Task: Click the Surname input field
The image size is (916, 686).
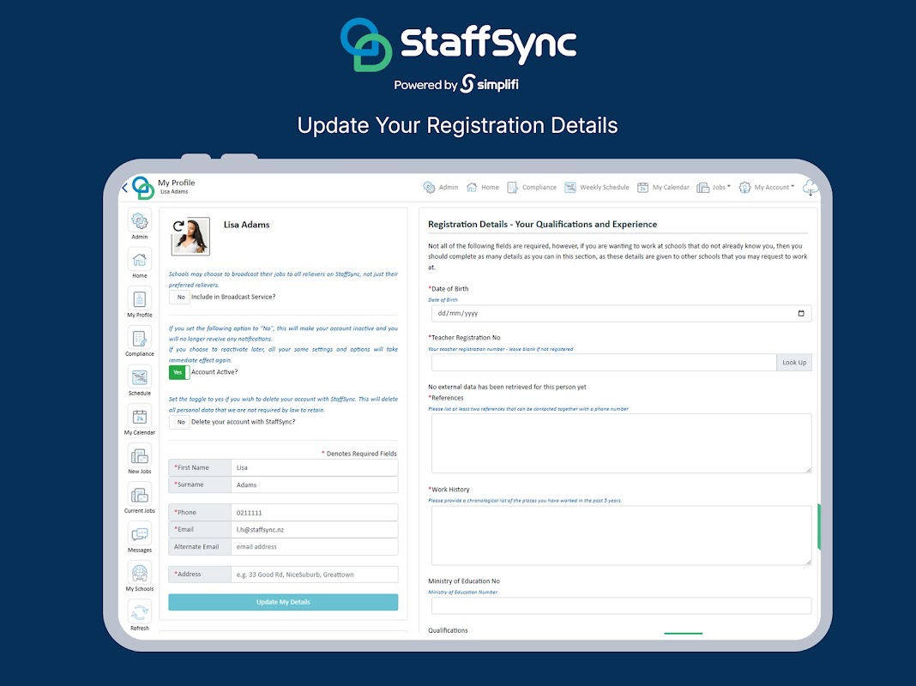Action: (314, 484)
